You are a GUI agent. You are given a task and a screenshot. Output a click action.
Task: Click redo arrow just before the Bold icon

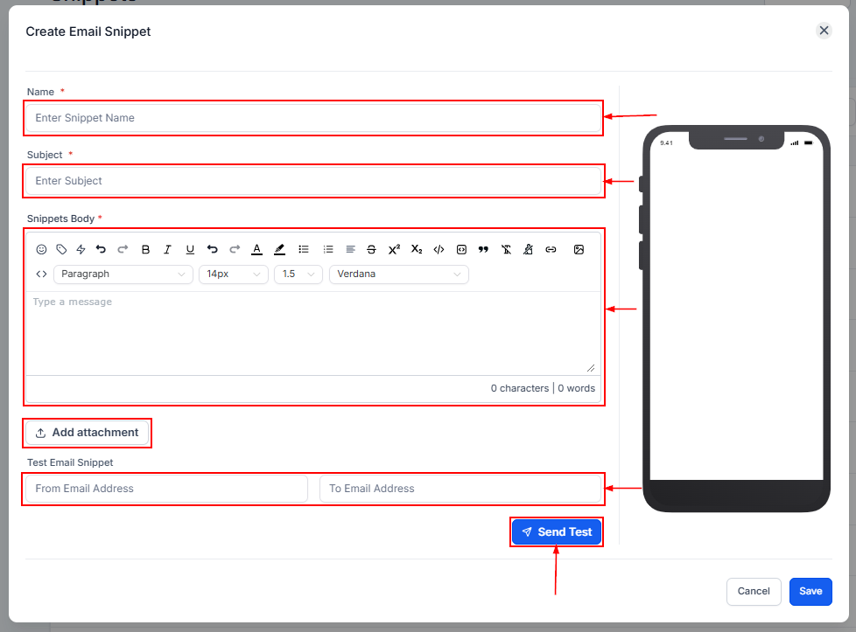[x=123, y=249]
